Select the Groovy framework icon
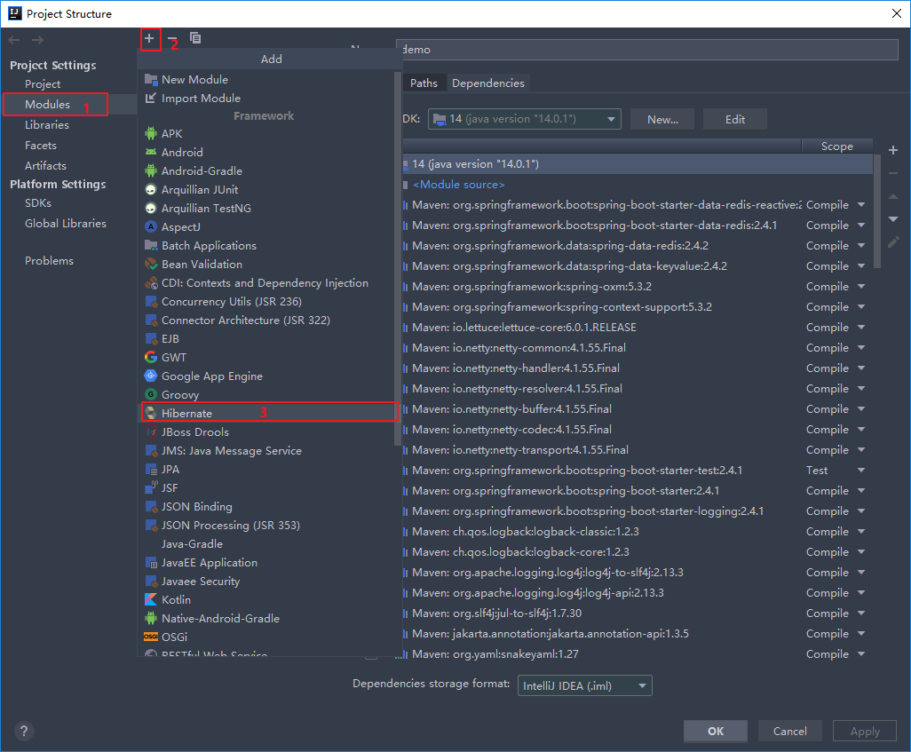 point(151,394)
